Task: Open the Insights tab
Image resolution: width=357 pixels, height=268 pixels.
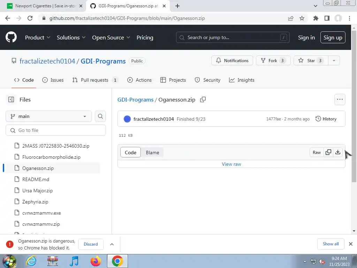Action: (242, 80)
